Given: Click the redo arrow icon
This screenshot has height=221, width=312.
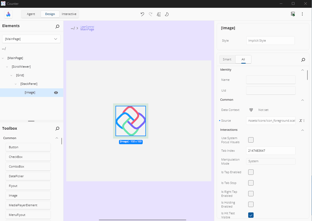Looking at the screenshot, I should click(x=150, y=14).
